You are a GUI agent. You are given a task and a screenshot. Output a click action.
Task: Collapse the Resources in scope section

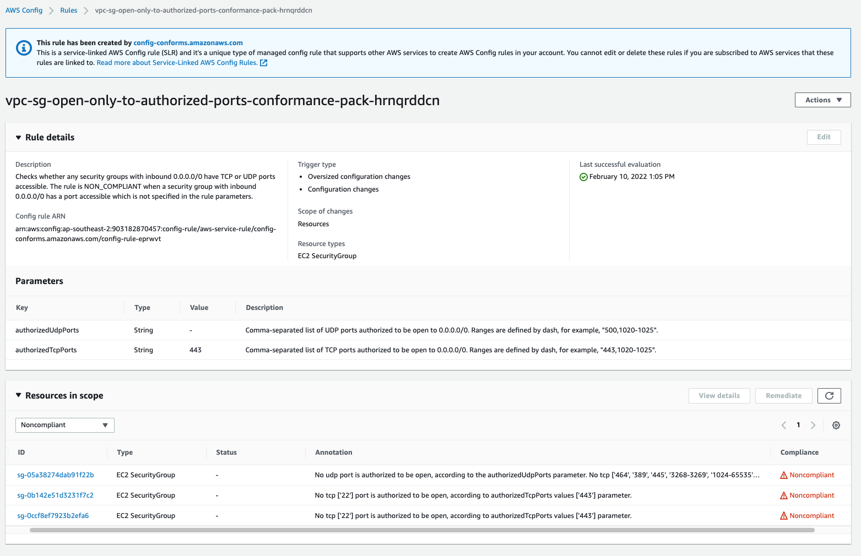(19, 395)
